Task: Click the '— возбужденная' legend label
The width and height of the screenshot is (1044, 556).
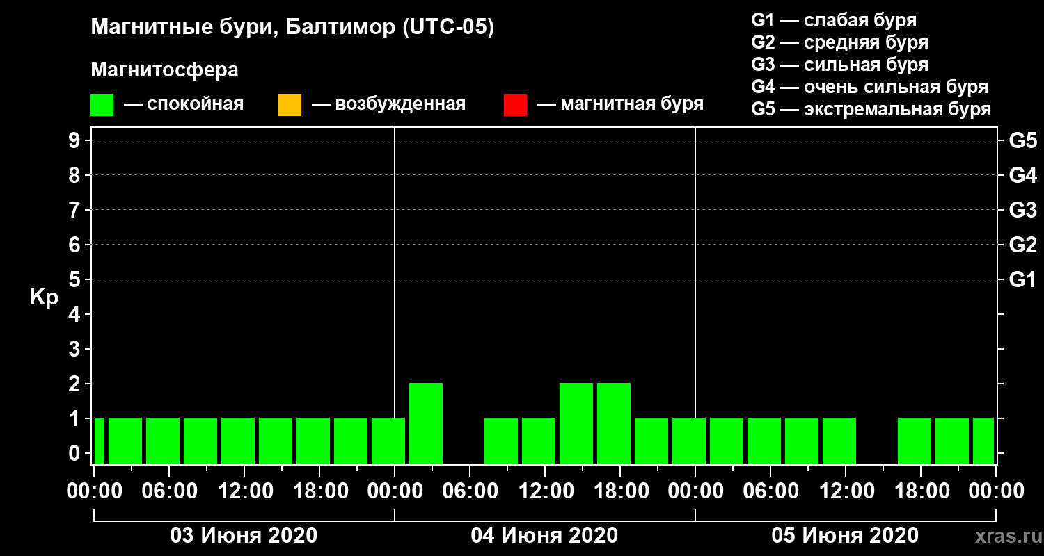Action: coord(388,105)
